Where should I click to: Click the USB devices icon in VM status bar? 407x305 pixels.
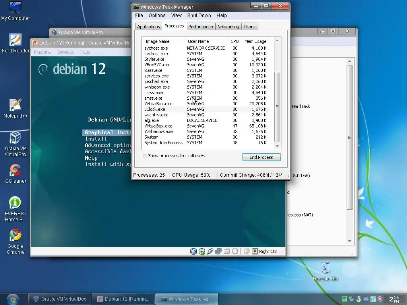click(210, 251)
